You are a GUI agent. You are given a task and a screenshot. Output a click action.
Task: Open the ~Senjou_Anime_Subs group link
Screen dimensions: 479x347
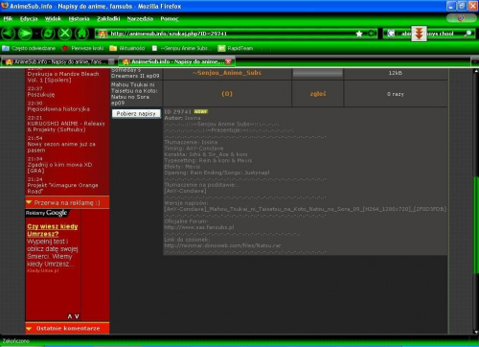tap(227, 73)
